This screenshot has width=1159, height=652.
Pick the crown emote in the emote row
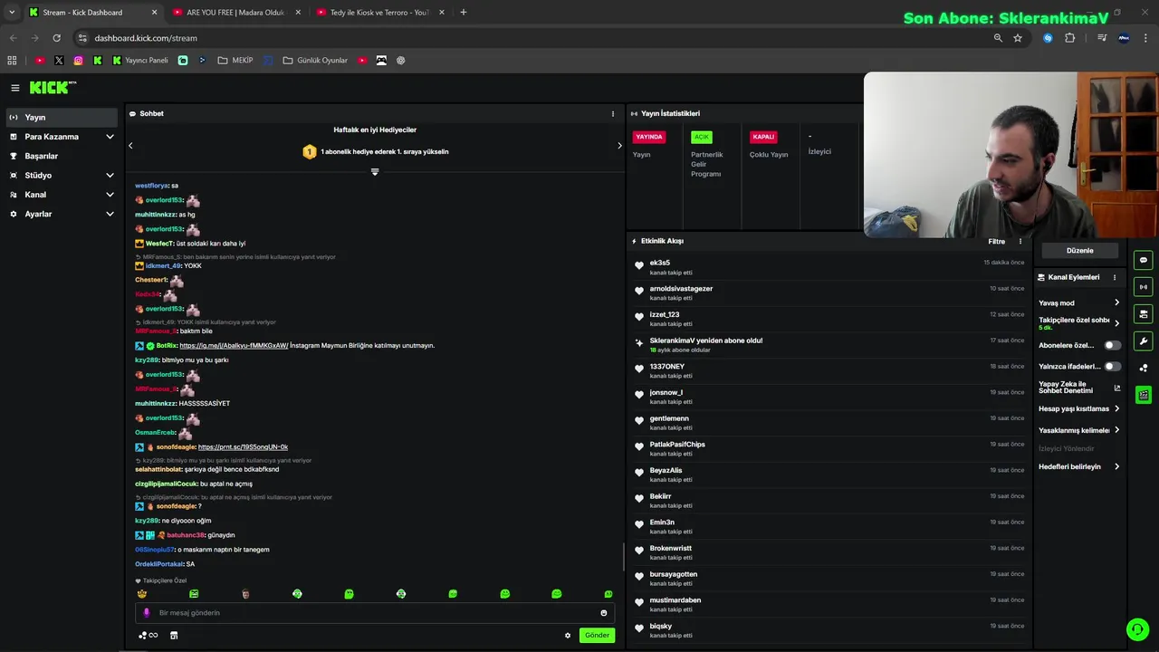click(x=142, y=594)
